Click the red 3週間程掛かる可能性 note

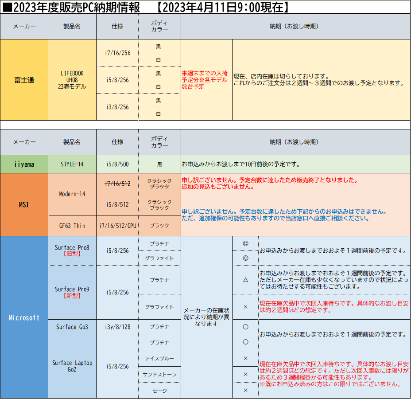click(x=334, y=374)
